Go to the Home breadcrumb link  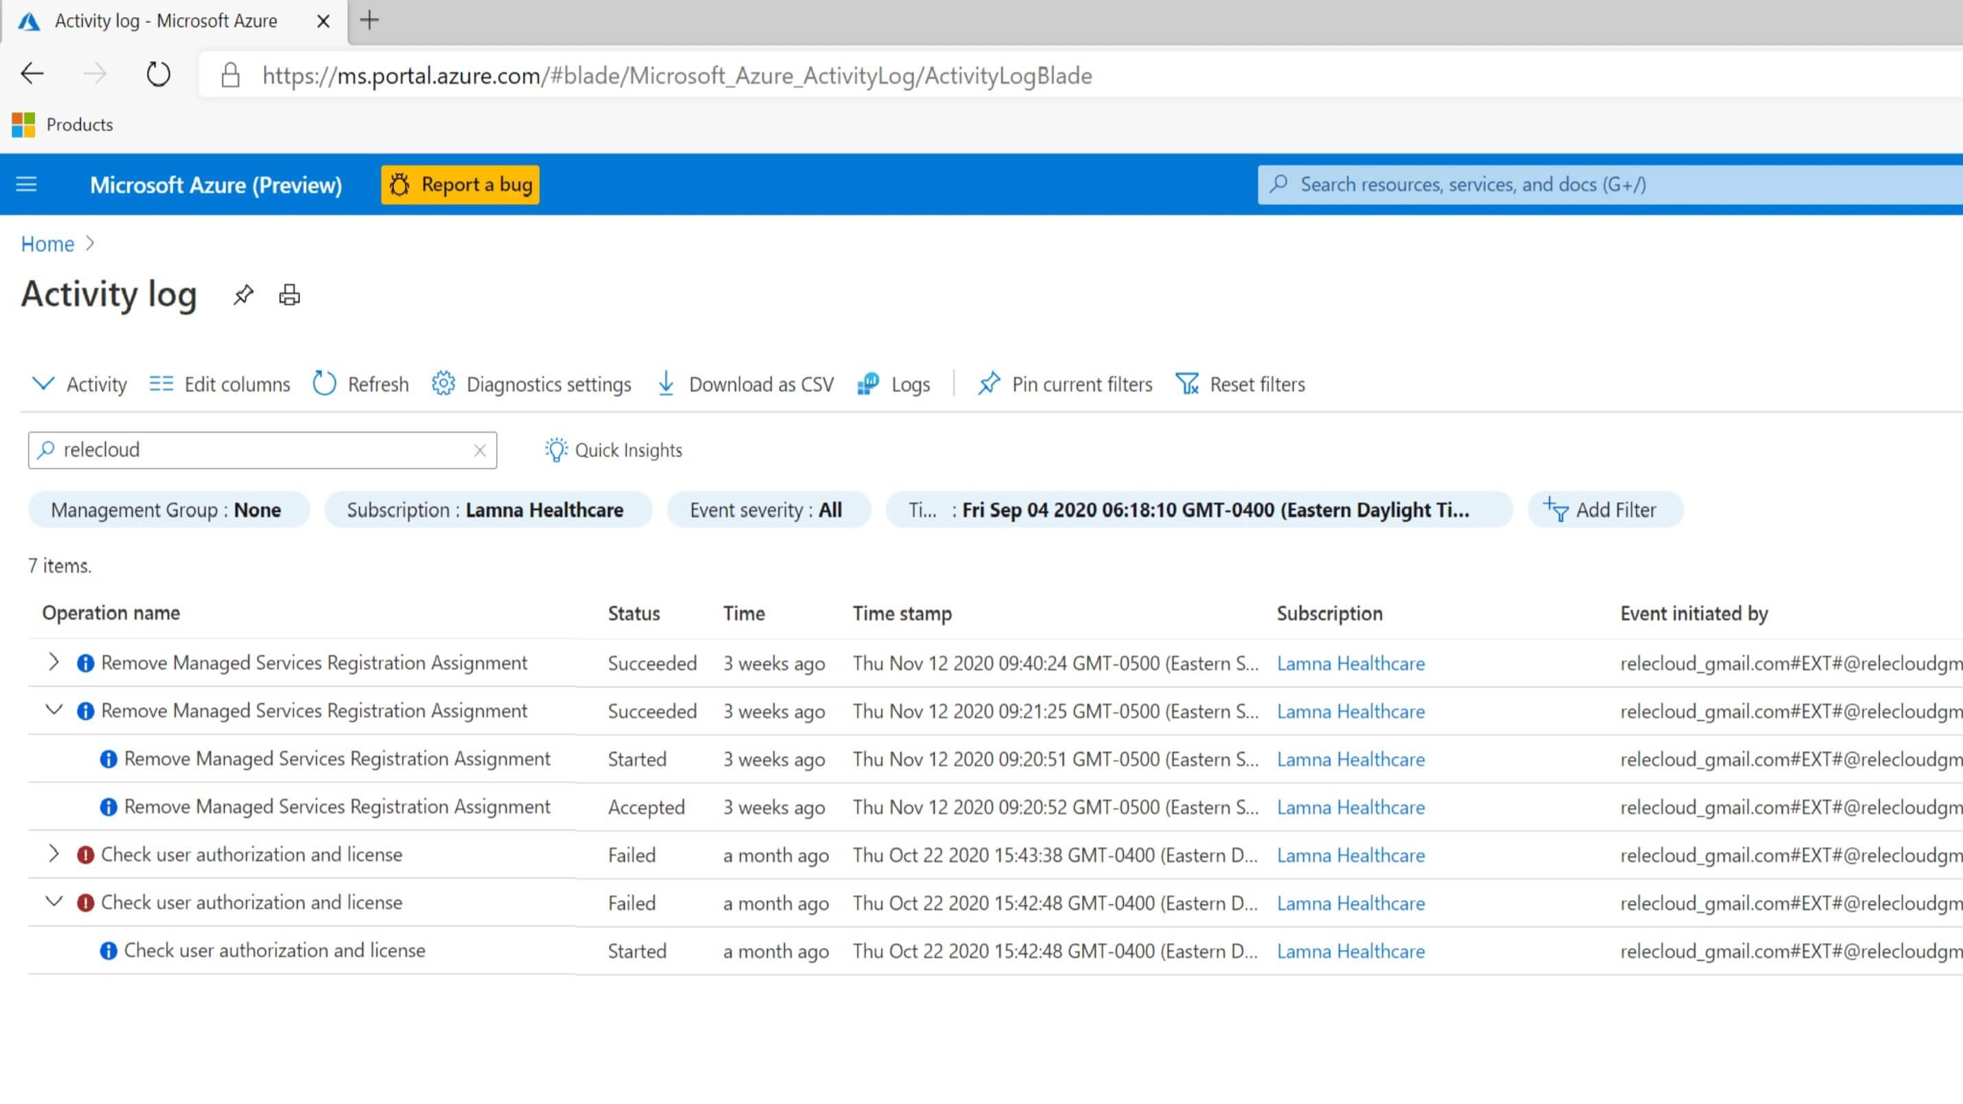coord(47,244)
